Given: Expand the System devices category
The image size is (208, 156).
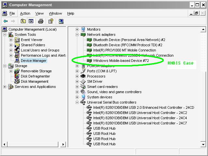Looking at the screenshot, I should pos(77,97).
